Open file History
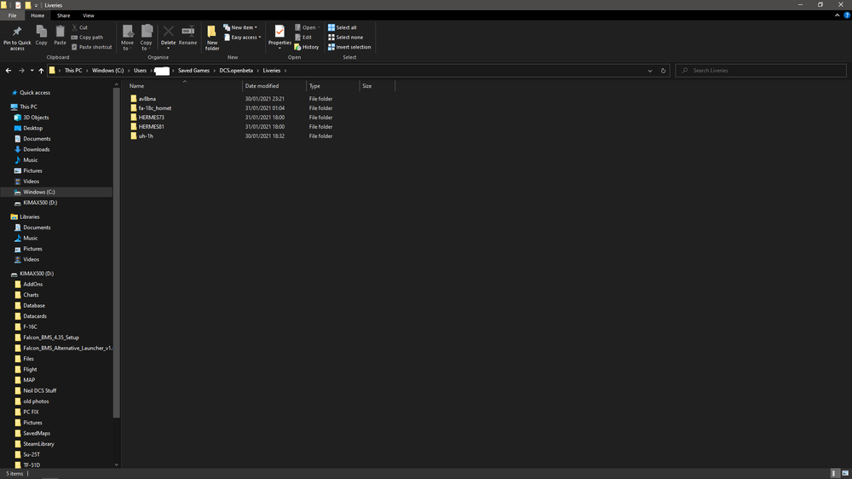 tap(307, 47)
